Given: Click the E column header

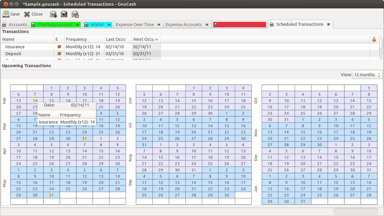Looking at the screenshot, I should coord(59,39).
